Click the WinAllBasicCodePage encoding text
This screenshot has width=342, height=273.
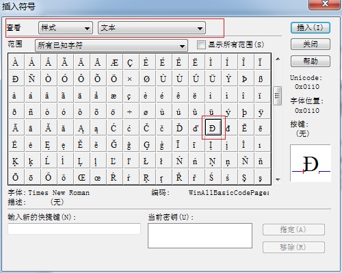(x=229, y=193)
